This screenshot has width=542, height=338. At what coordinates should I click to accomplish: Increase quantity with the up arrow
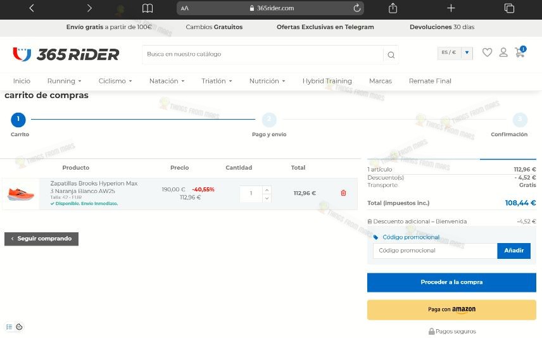267,190
